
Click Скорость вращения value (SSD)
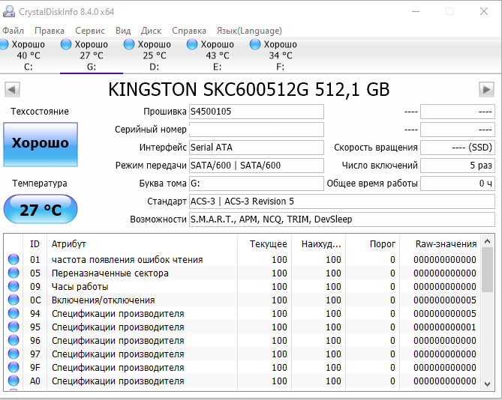(458, 148)
